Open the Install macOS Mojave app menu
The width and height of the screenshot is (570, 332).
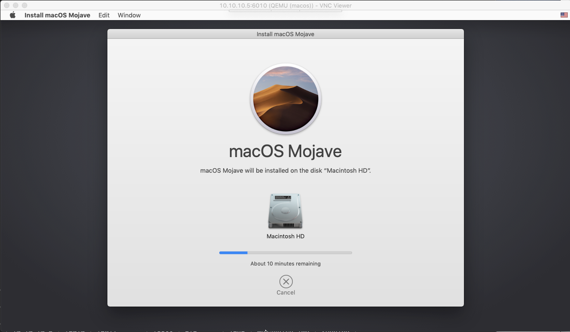(x=57, y=15)
